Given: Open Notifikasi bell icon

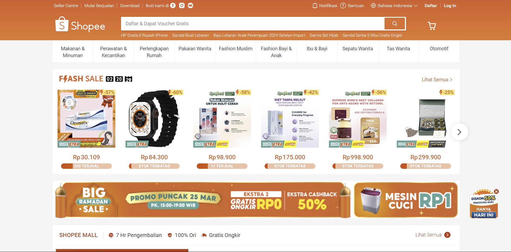Looking at the screenshot, I should coord(315,6).
